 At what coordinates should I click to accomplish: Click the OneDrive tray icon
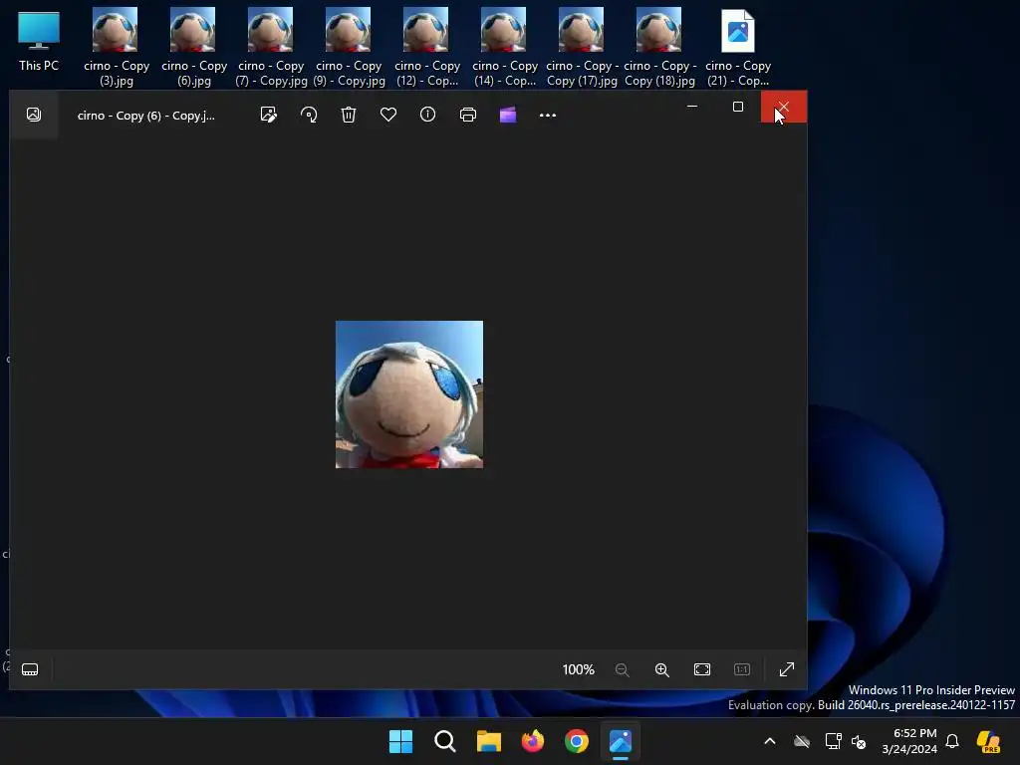pyautogui.click(x=802, y=741)
